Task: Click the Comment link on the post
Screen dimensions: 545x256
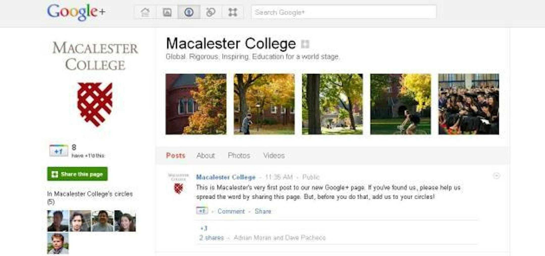Action: point(231,211)
